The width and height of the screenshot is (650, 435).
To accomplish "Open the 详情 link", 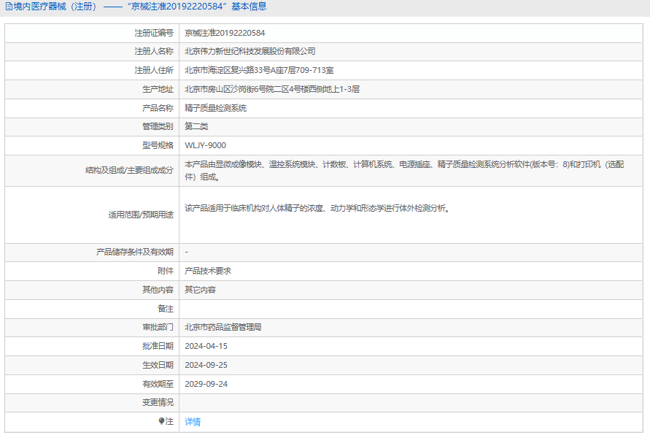I will 193,422.
